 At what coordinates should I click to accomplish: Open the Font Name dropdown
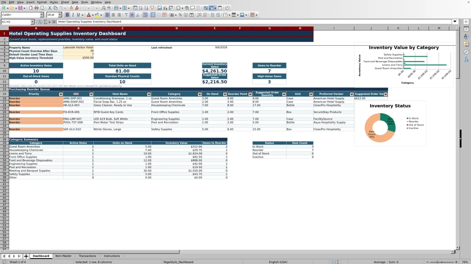(42, 15)
